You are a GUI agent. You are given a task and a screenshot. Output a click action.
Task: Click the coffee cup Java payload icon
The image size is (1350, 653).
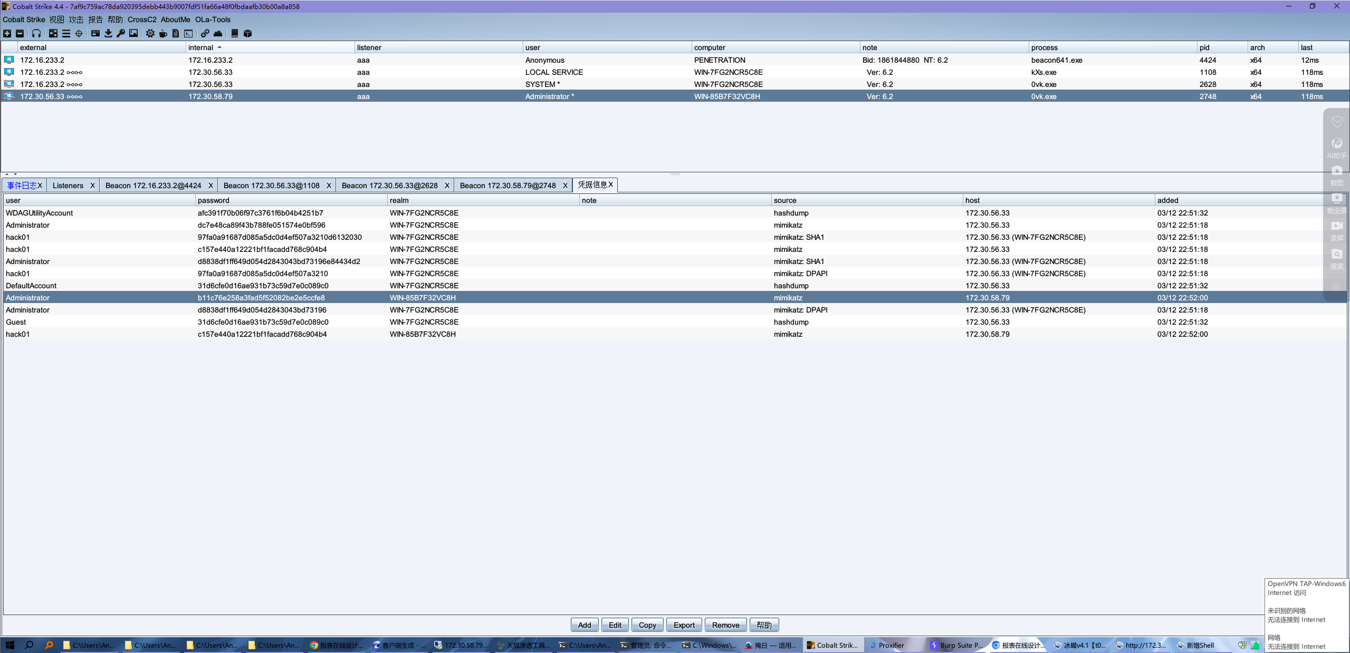click(163, 33)
